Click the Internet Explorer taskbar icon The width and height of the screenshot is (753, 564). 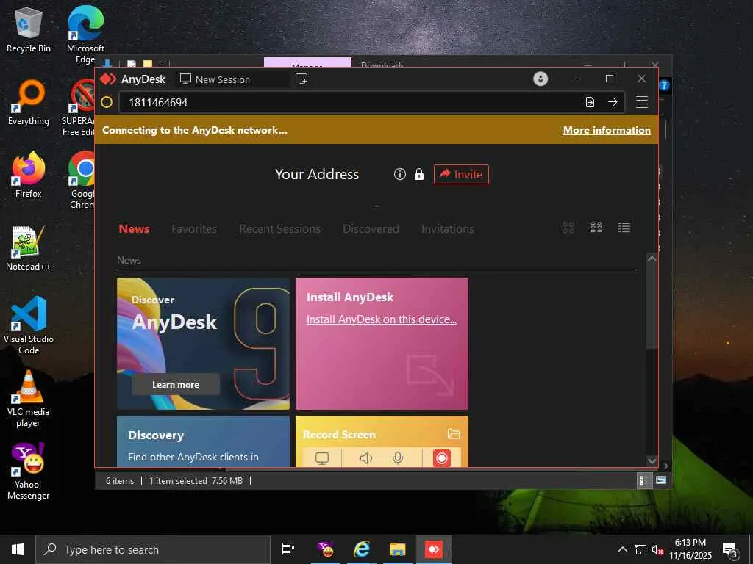coord(362,549)
